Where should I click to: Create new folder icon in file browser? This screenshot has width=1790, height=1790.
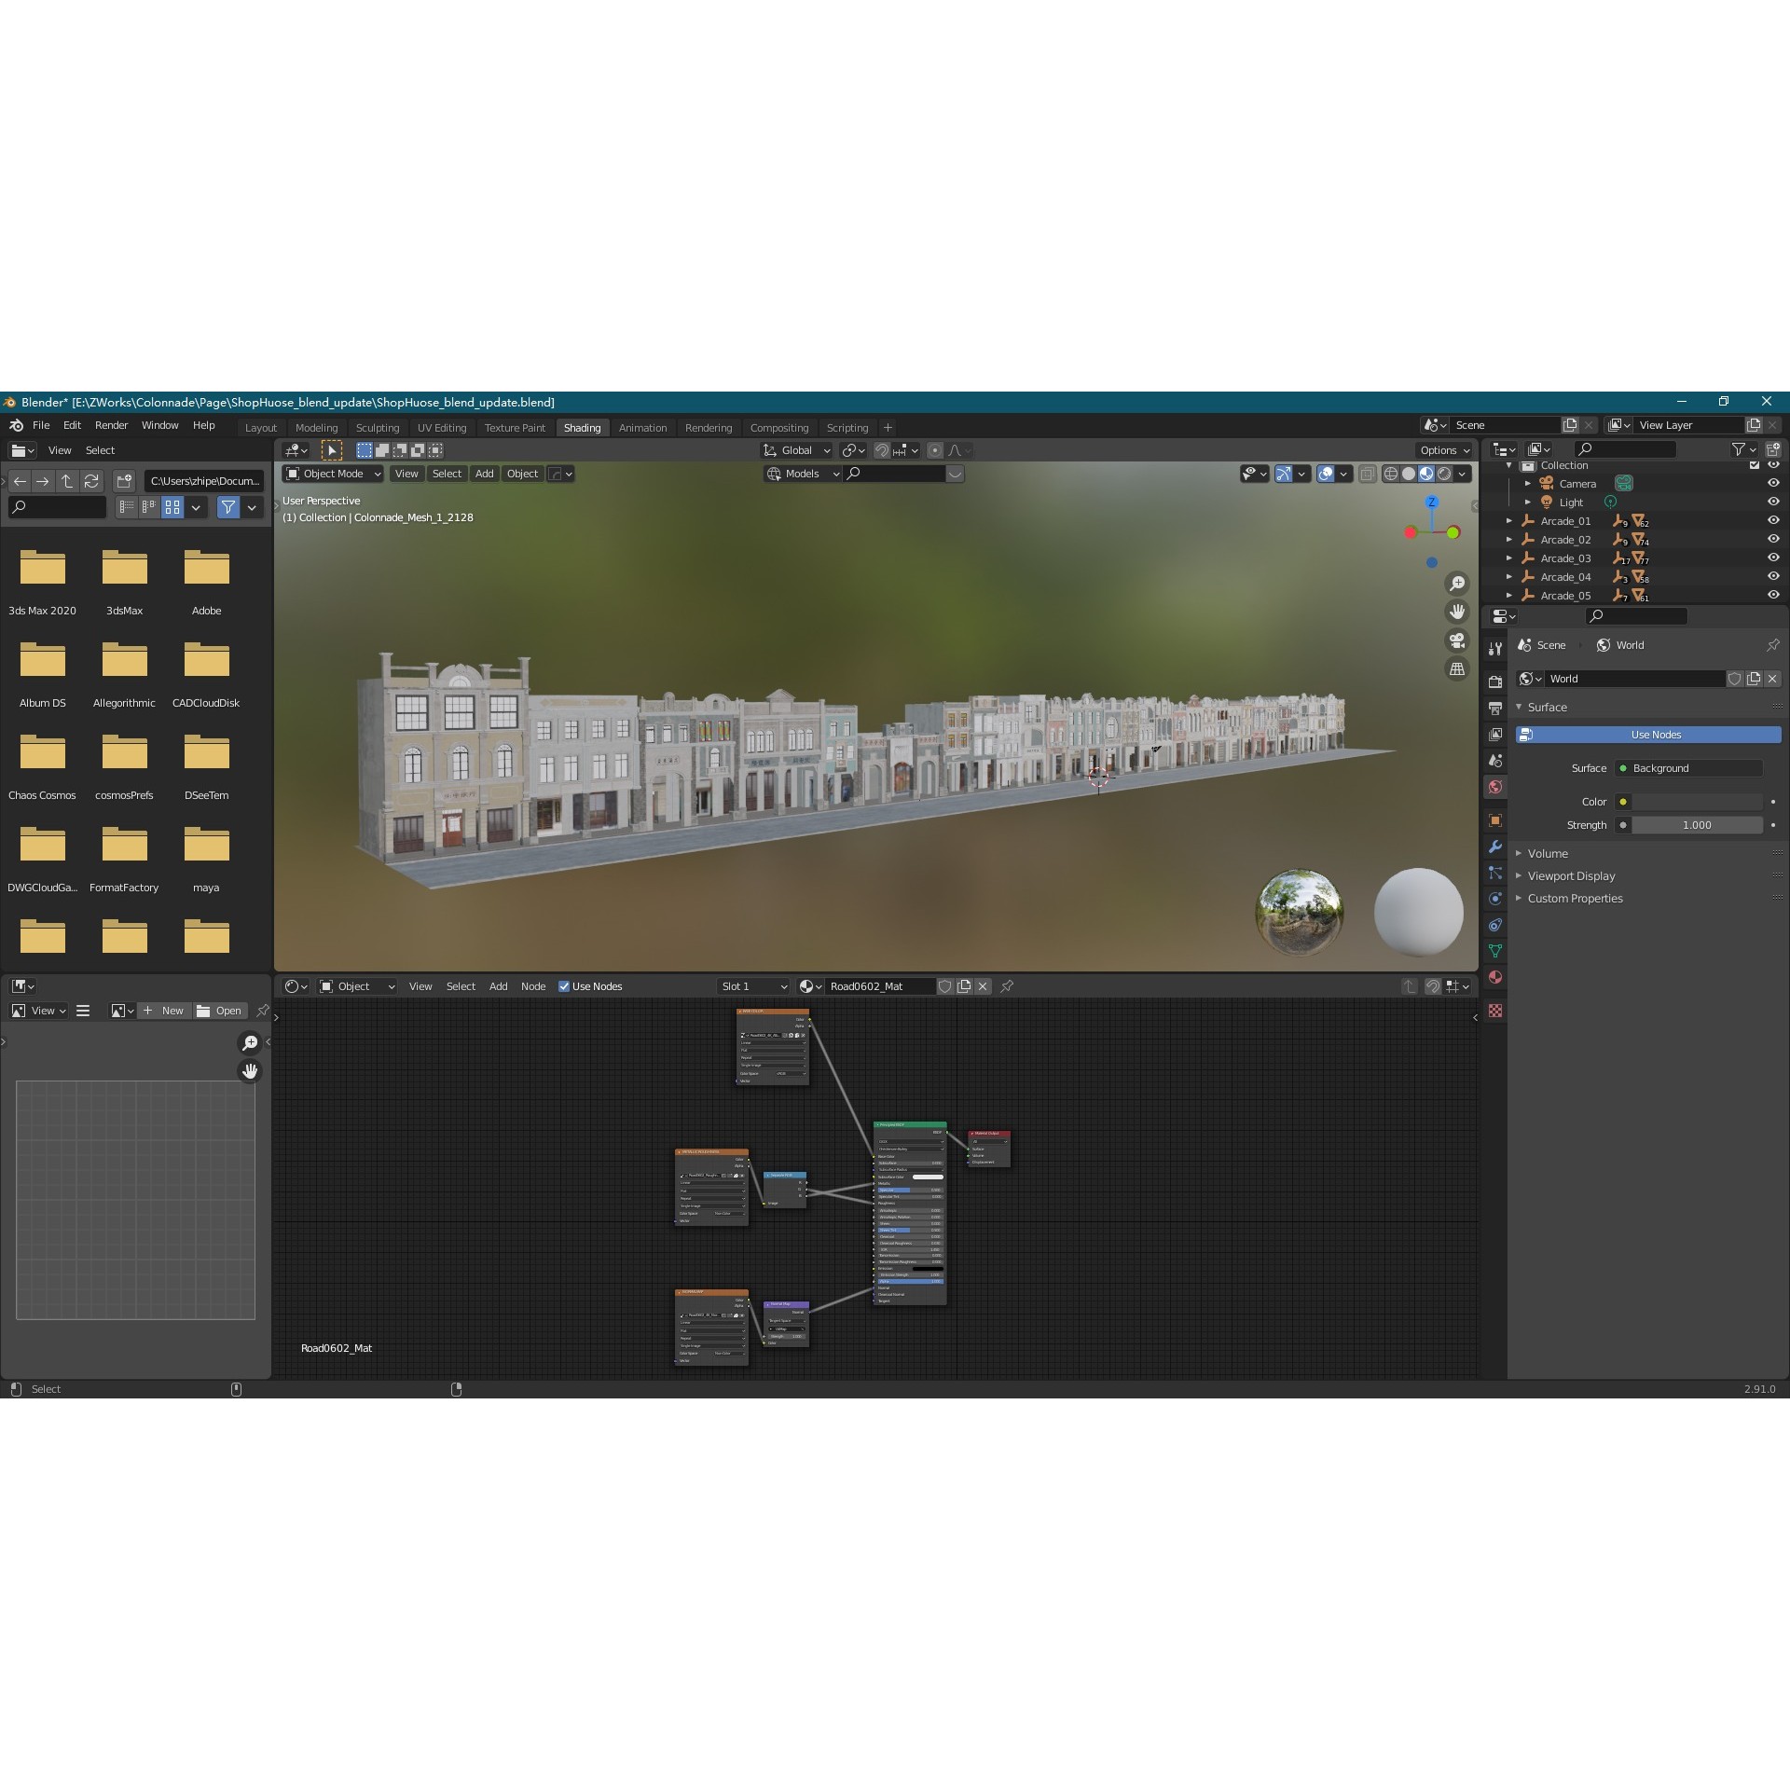tap(124, 481)
